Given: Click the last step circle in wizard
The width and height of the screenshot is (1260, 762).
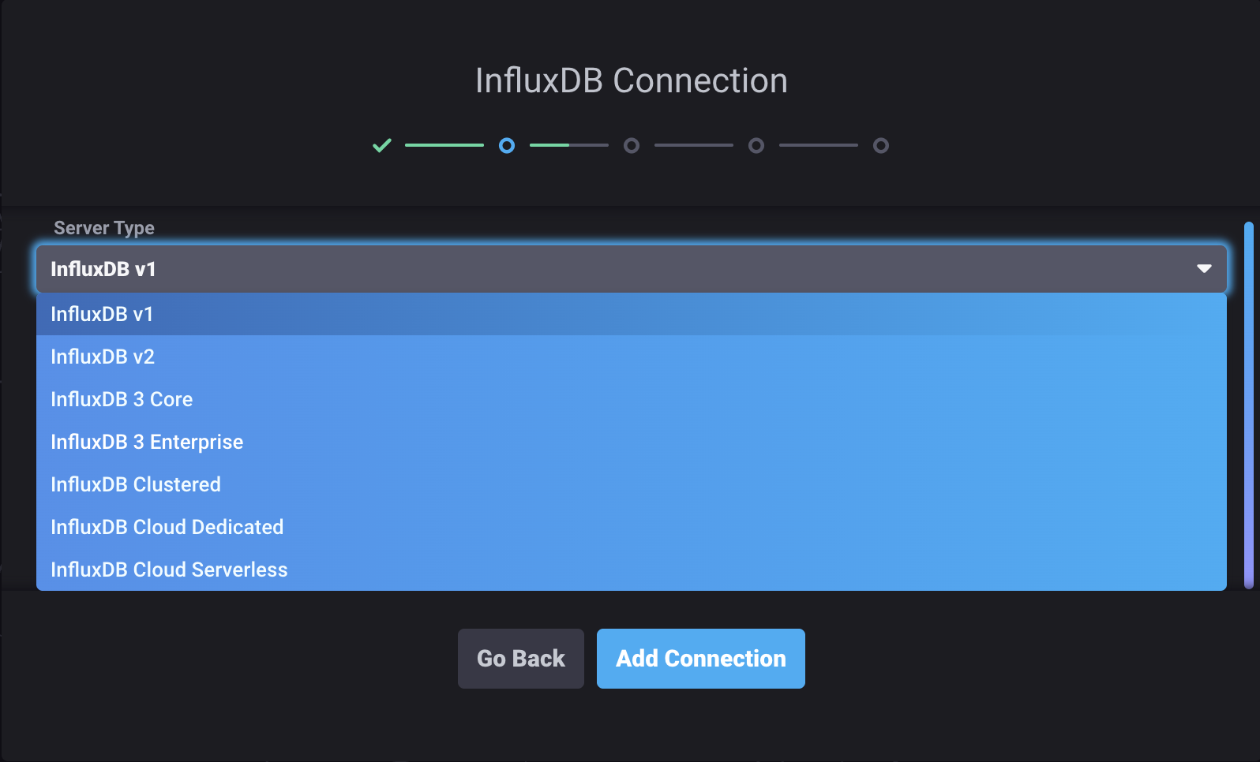Looking at the screenshot, I should tap(881, 145).
